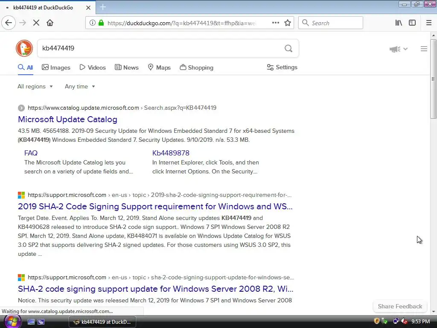Switch to Maps results

159,67
